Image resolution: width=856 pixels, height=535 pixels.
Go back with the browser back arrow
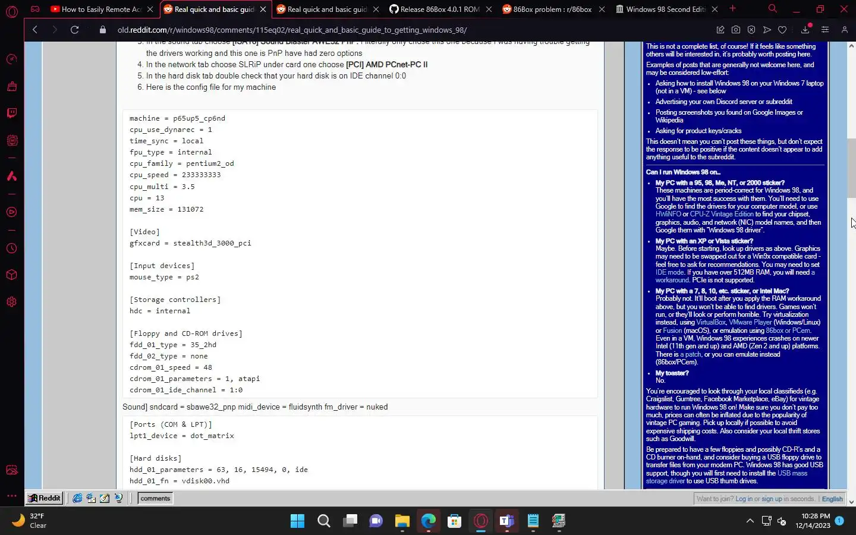click(35, 30)
